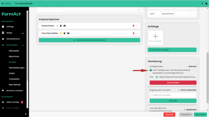This screenshot has width=209, height=117.
Task: Open Mein Betrieb in the sidebar
Action: pyautogui.click(x=15, y=85)
